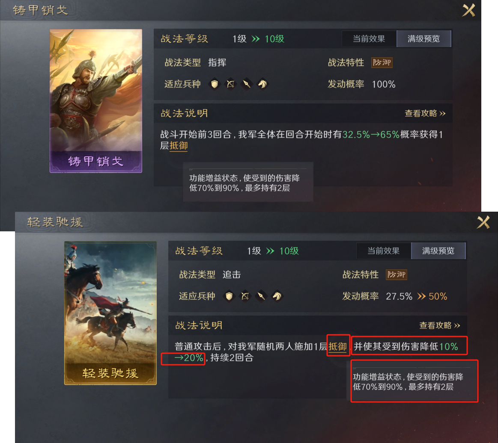Click 防御 trait tag in 铸甲销戈 panel
Image resolution: width=498 pixels, height=443 pixels.
pyautogui.click(x=382, y=62)
